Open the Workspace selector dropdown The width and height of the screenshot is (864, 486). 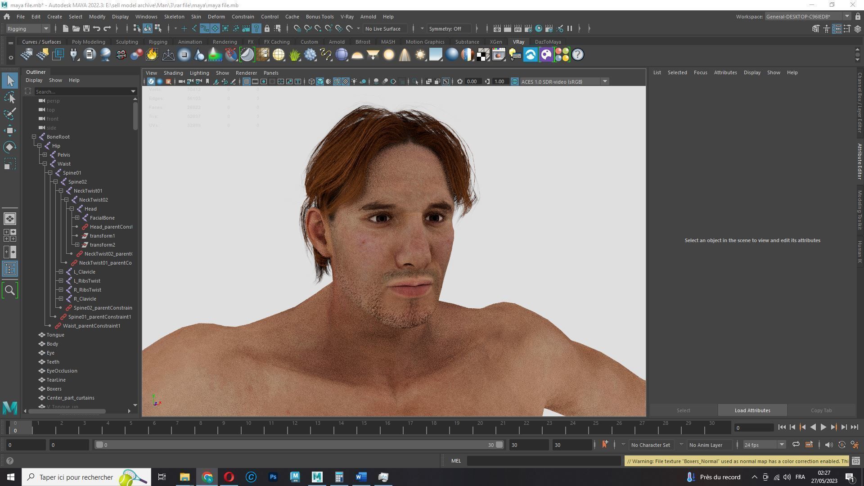[x=808, y=17]
